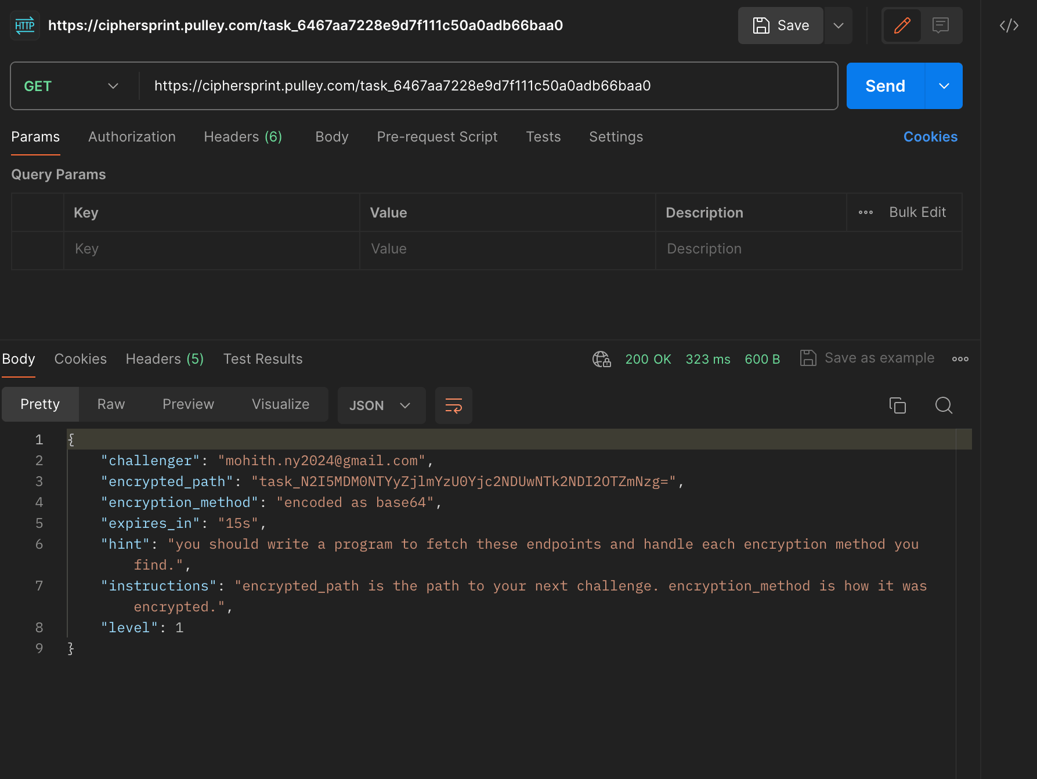The image size is (1037, 779).
Task: Click the HTTP request type icon
Action: tap(25, 26)
